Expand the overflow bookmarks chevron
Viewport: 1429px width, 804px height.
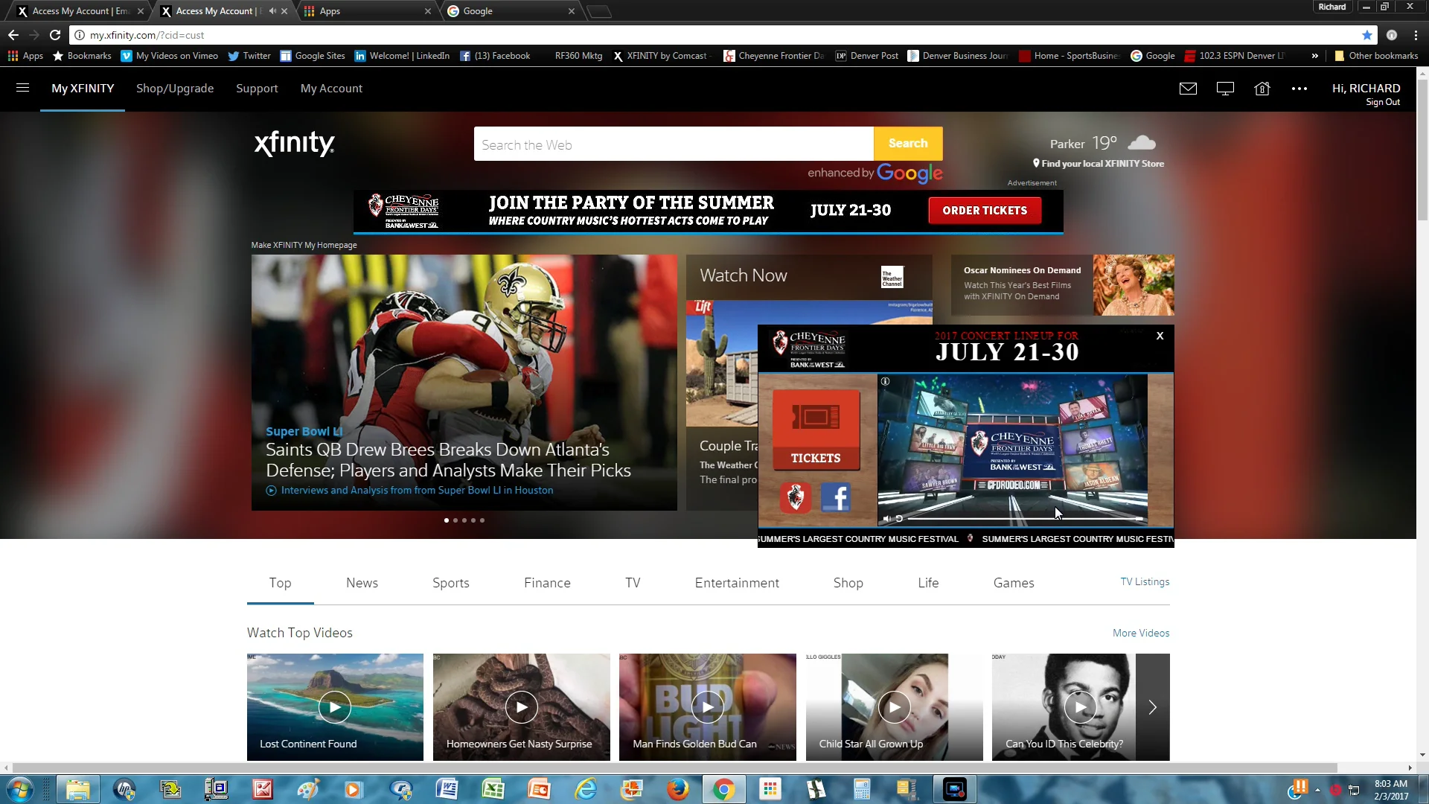click(x=1316, y=55)
